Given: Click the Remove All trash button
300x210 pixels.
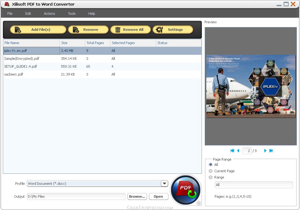Looking at the screenshot, I should (x=131, y=30).
